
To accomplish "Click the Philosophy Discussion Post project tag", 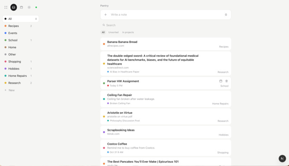I will 123,121.
